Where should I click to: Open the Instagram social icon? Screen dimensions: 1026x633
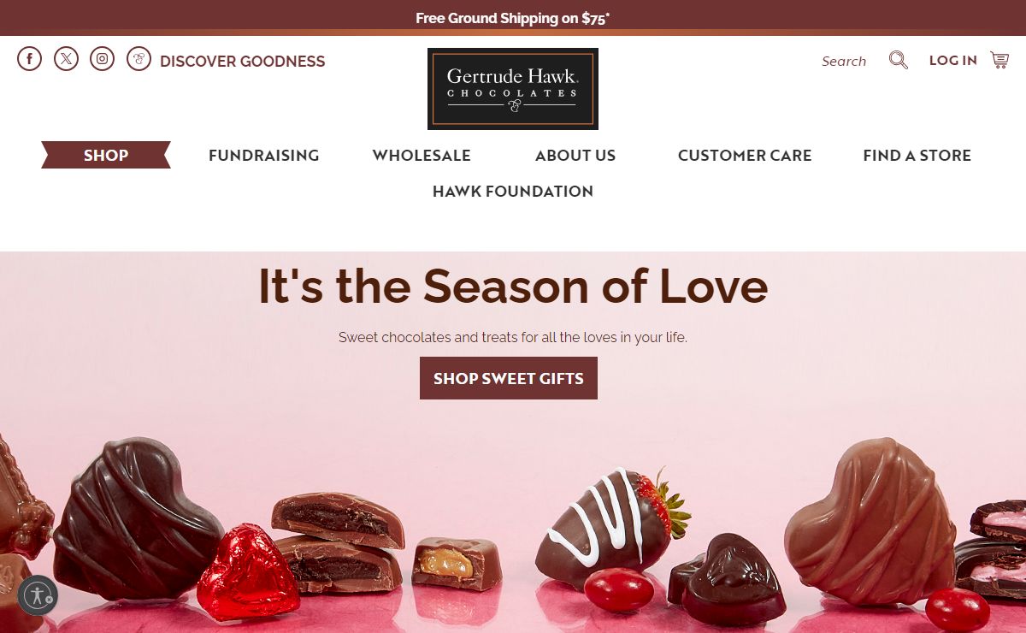coord(102,59)
